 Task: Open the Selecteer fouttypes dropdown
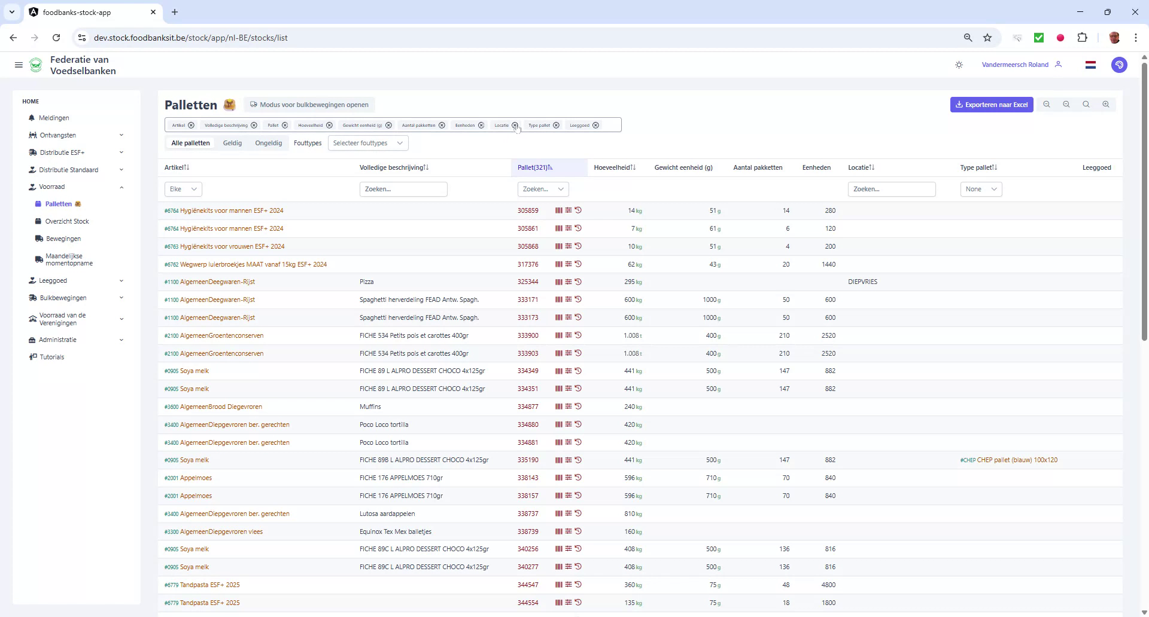coord(367,143)
